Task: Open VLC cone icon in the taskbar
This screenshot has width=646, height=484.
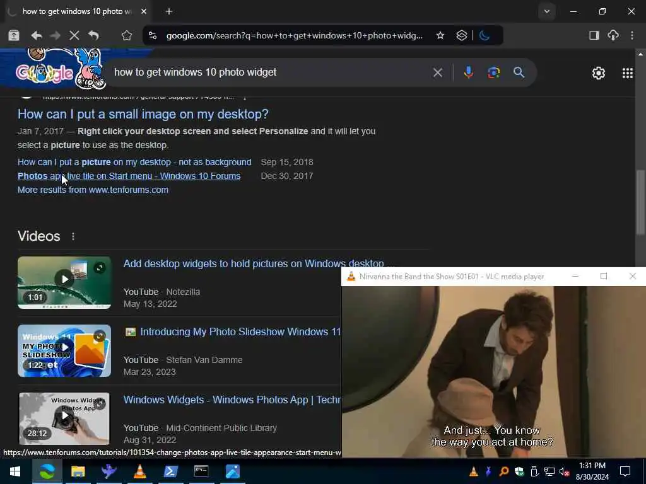Action: coord(139,471)
